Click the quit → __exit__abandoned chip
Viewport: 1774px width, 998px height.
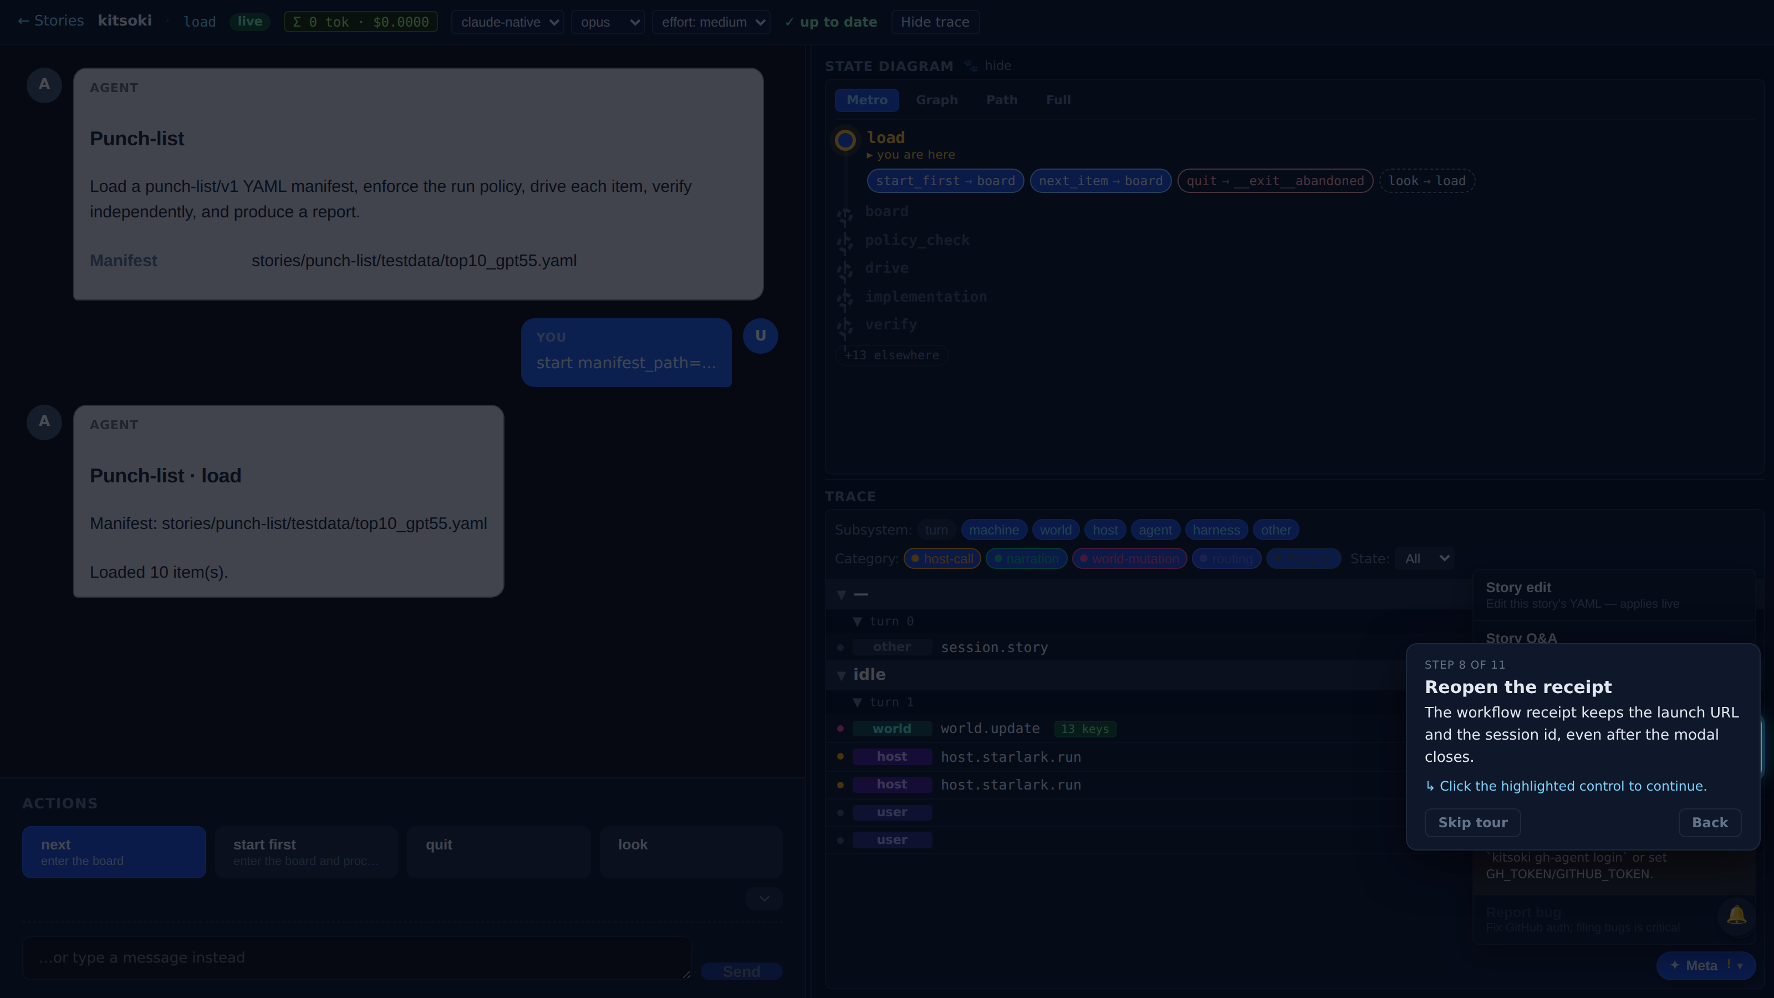1275,181
